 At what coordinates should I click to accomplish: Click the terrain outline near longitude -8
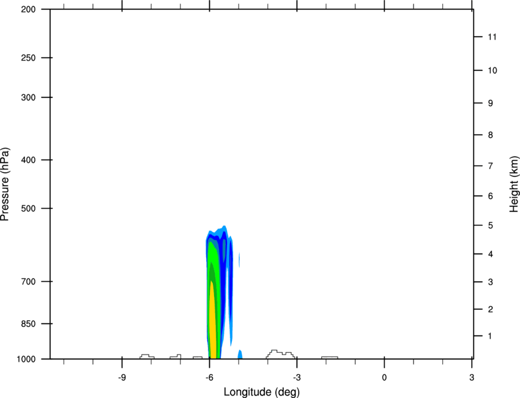[147, 356]
